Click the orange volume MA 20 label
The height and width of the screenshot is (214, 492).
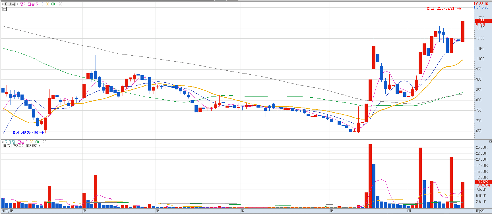coord(31,142)
